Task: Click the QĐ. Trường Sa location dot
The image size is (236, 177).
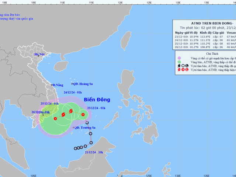Action: 73,128
